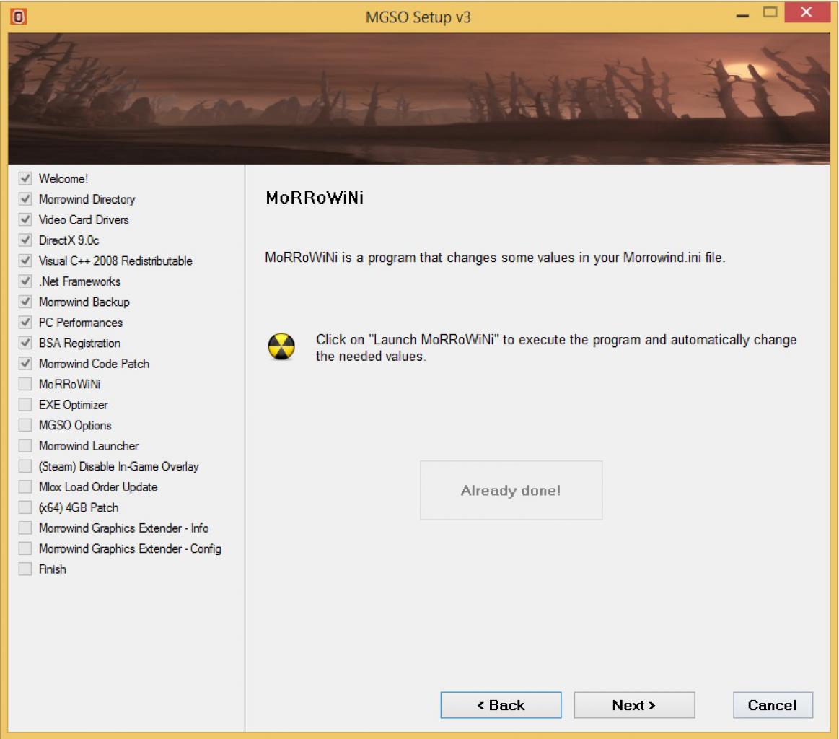Click the MGSO app icon in title bar
Screen dimensions: 839x739
[18, 17]
